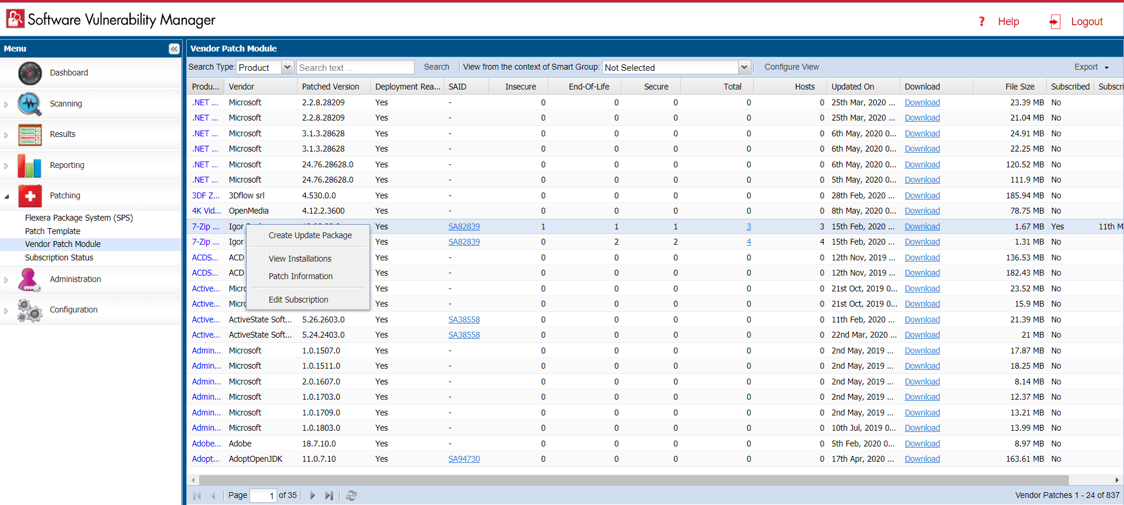1124x505 pixels.
Task: Open Subscription Status in the sidebar
Action: pyautogui.click(x=59, y=257)
